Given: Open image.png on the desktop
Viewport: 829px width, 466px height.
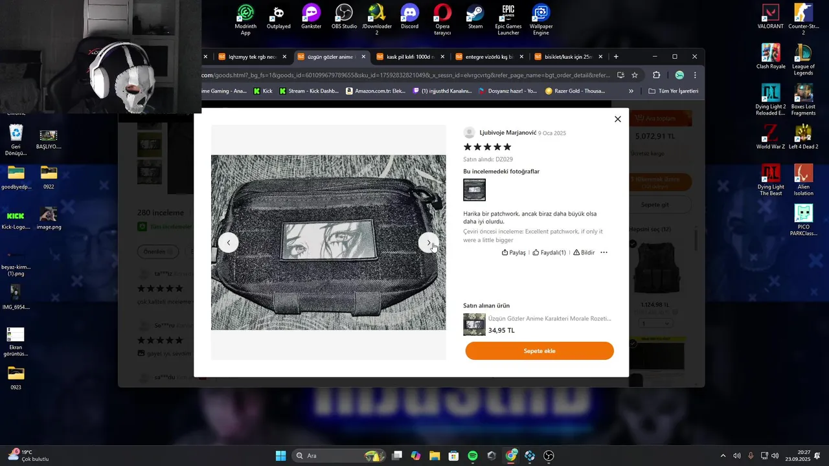Looking at the screenshot, I should click(49, 217).
